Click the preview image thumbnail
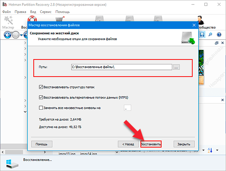 tap(201, 67)
